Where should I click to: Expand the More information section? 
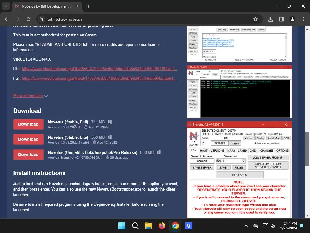pyautogui.click(x=30, y=96)
